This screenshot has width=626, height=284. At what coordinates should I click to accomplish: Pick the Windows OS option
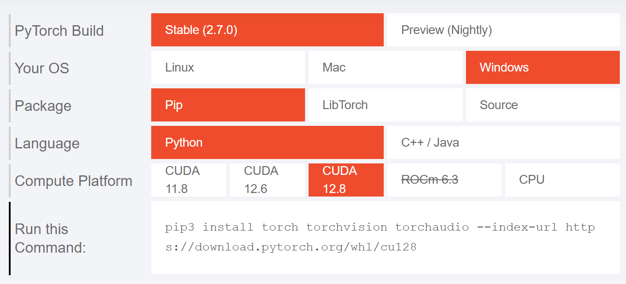pyautogui.click(x=542, y=68)
